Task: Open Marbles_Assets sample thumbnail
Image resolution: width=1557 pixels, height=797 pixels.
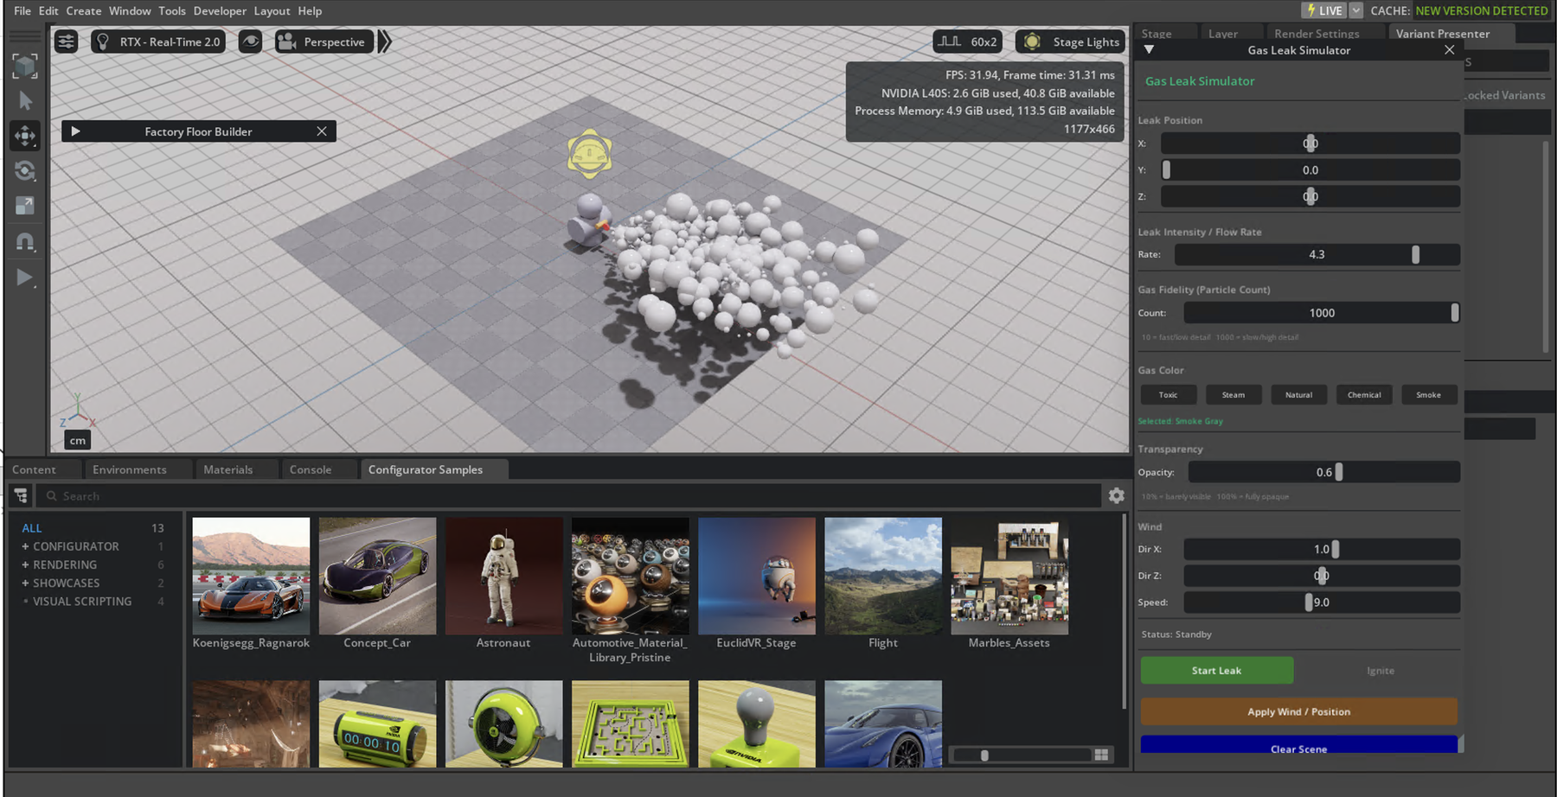Action: (x=1009, y=576)
